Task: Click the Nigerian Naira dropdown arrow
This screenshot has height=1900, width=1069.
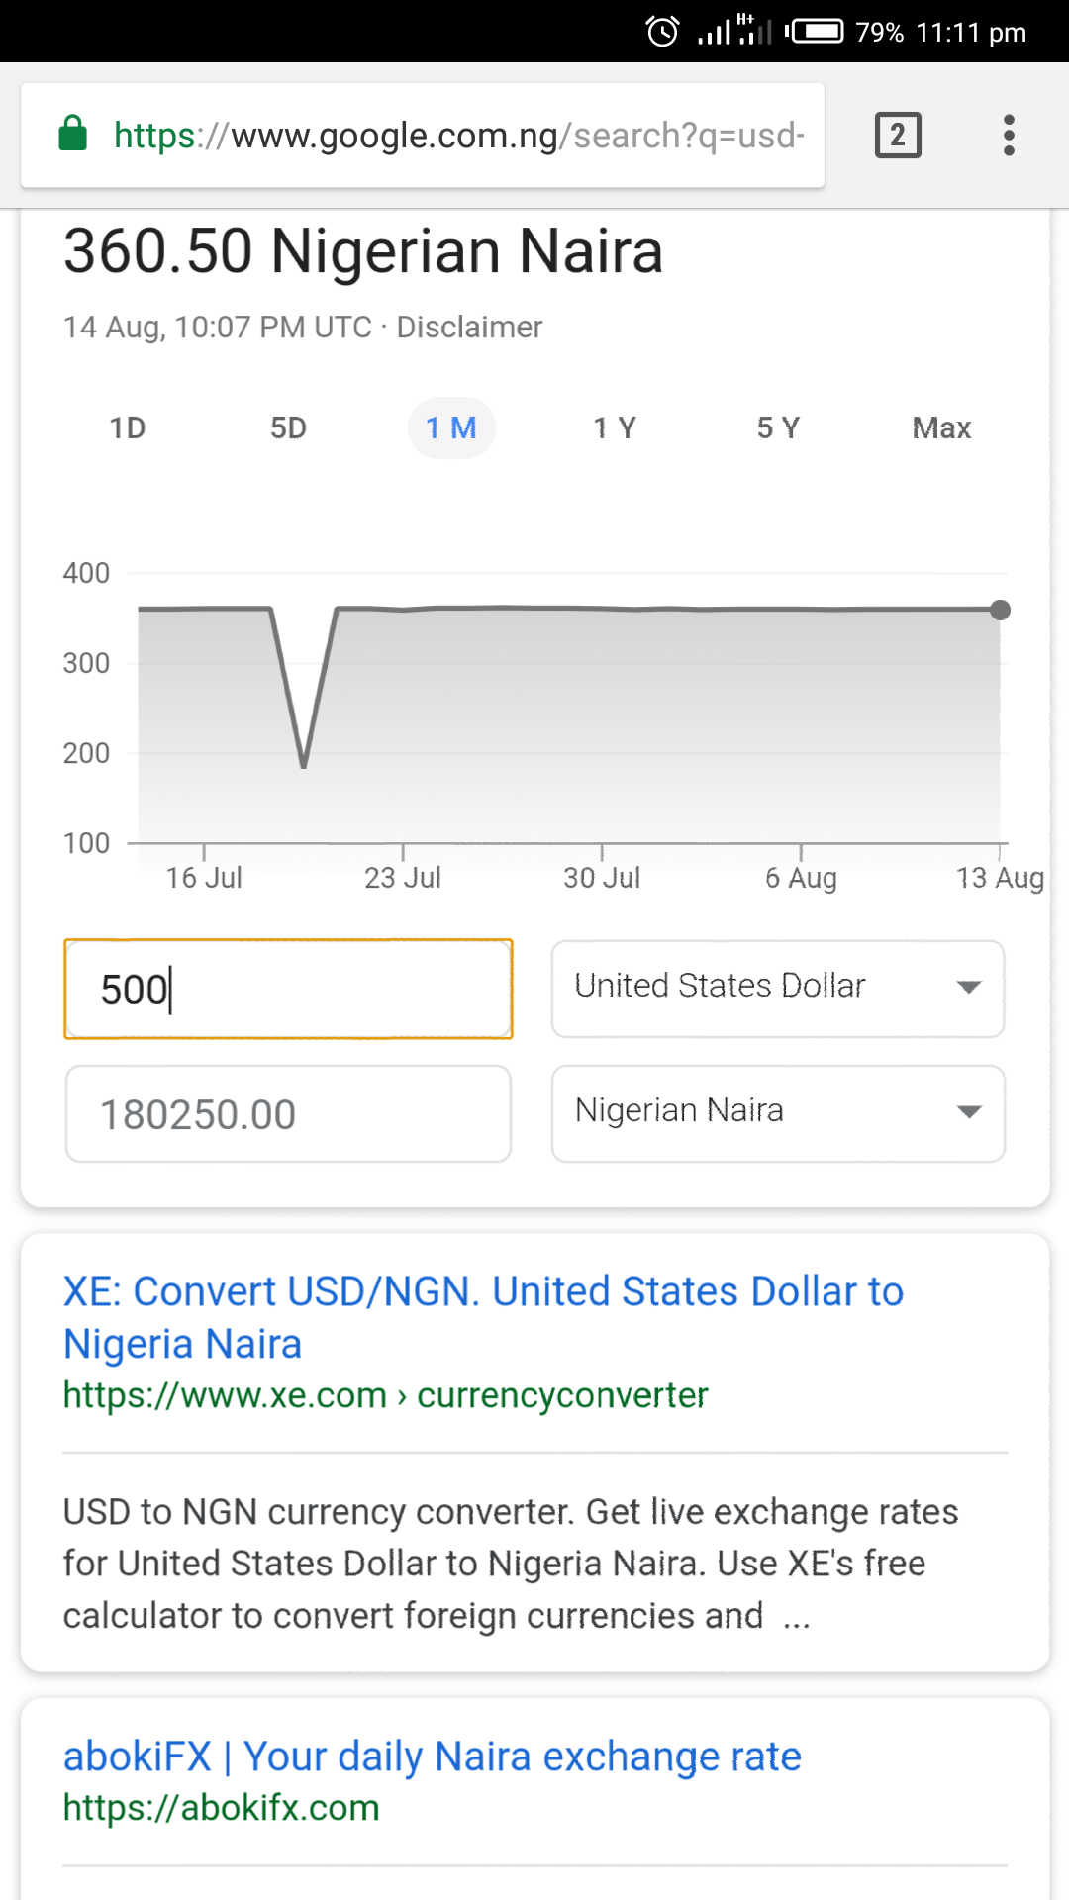Action: tap(969, 1111)
